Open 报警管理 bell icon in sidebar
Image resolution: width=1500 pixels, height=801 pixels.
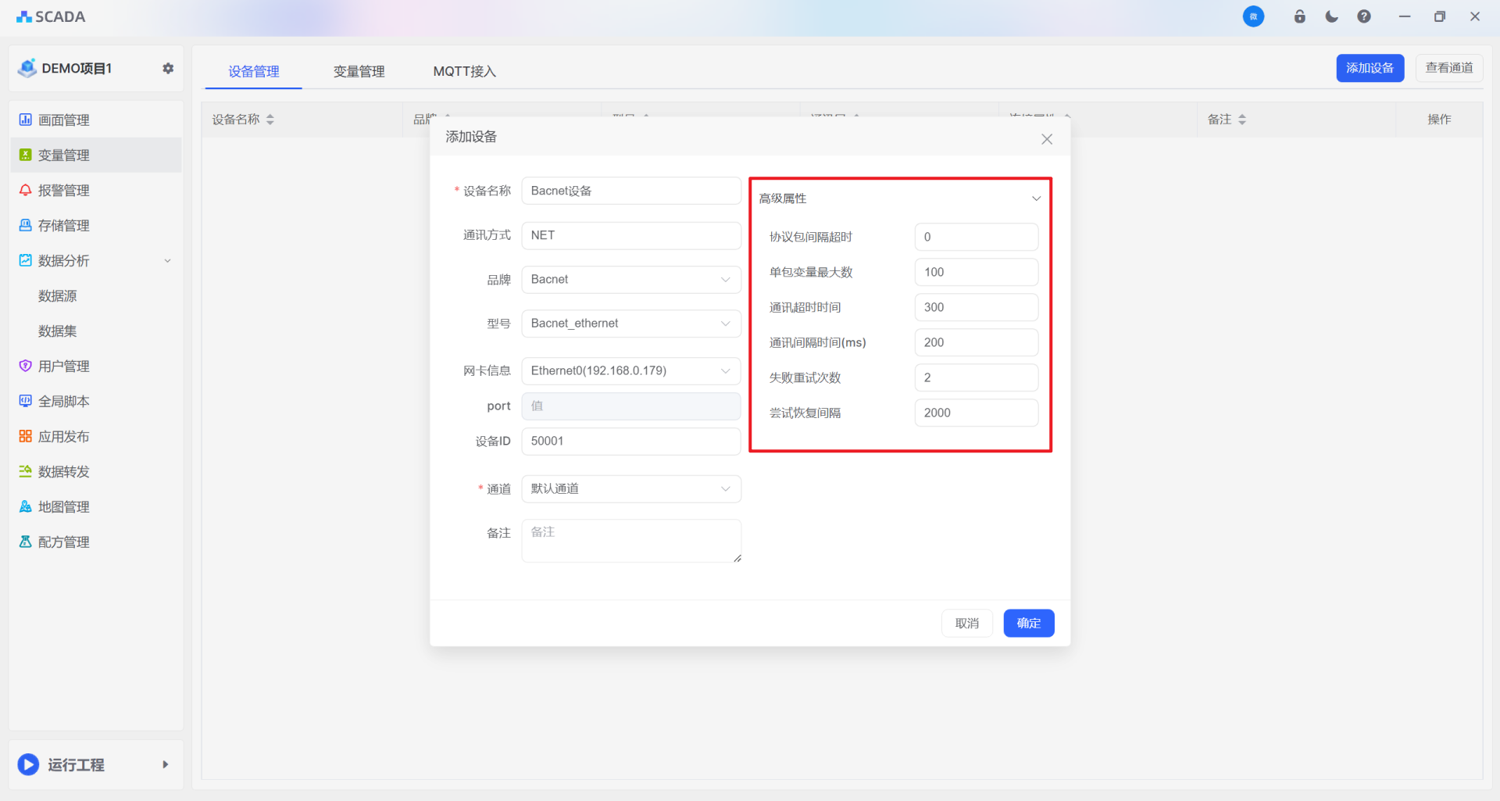(26, 191)
